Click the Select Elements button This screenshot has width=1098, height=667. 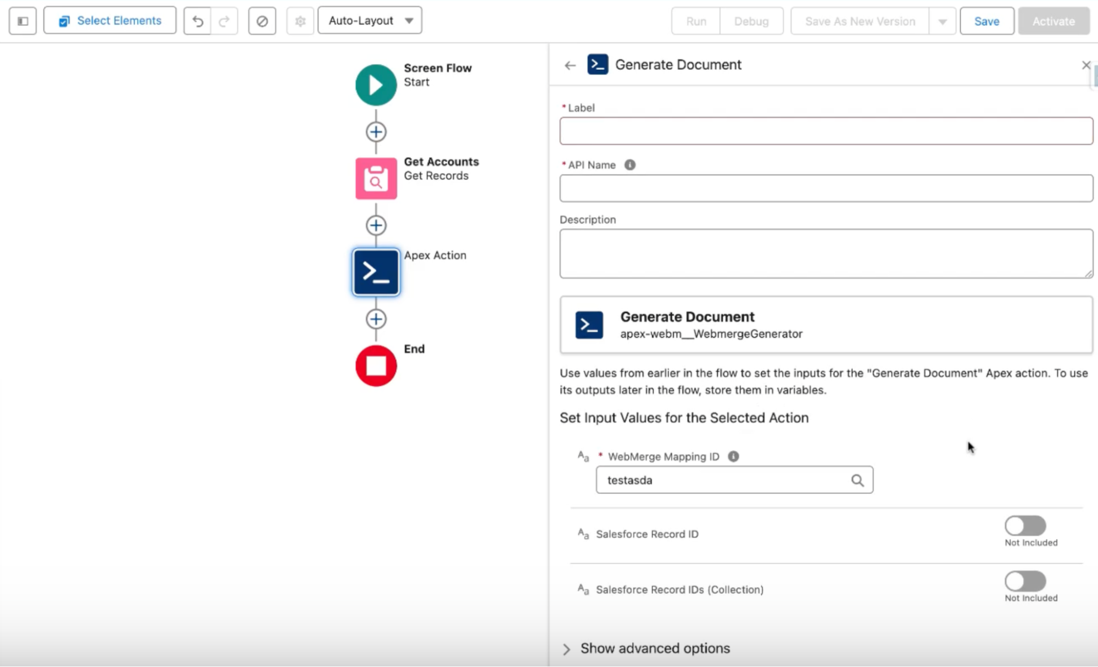click(110, 21)
